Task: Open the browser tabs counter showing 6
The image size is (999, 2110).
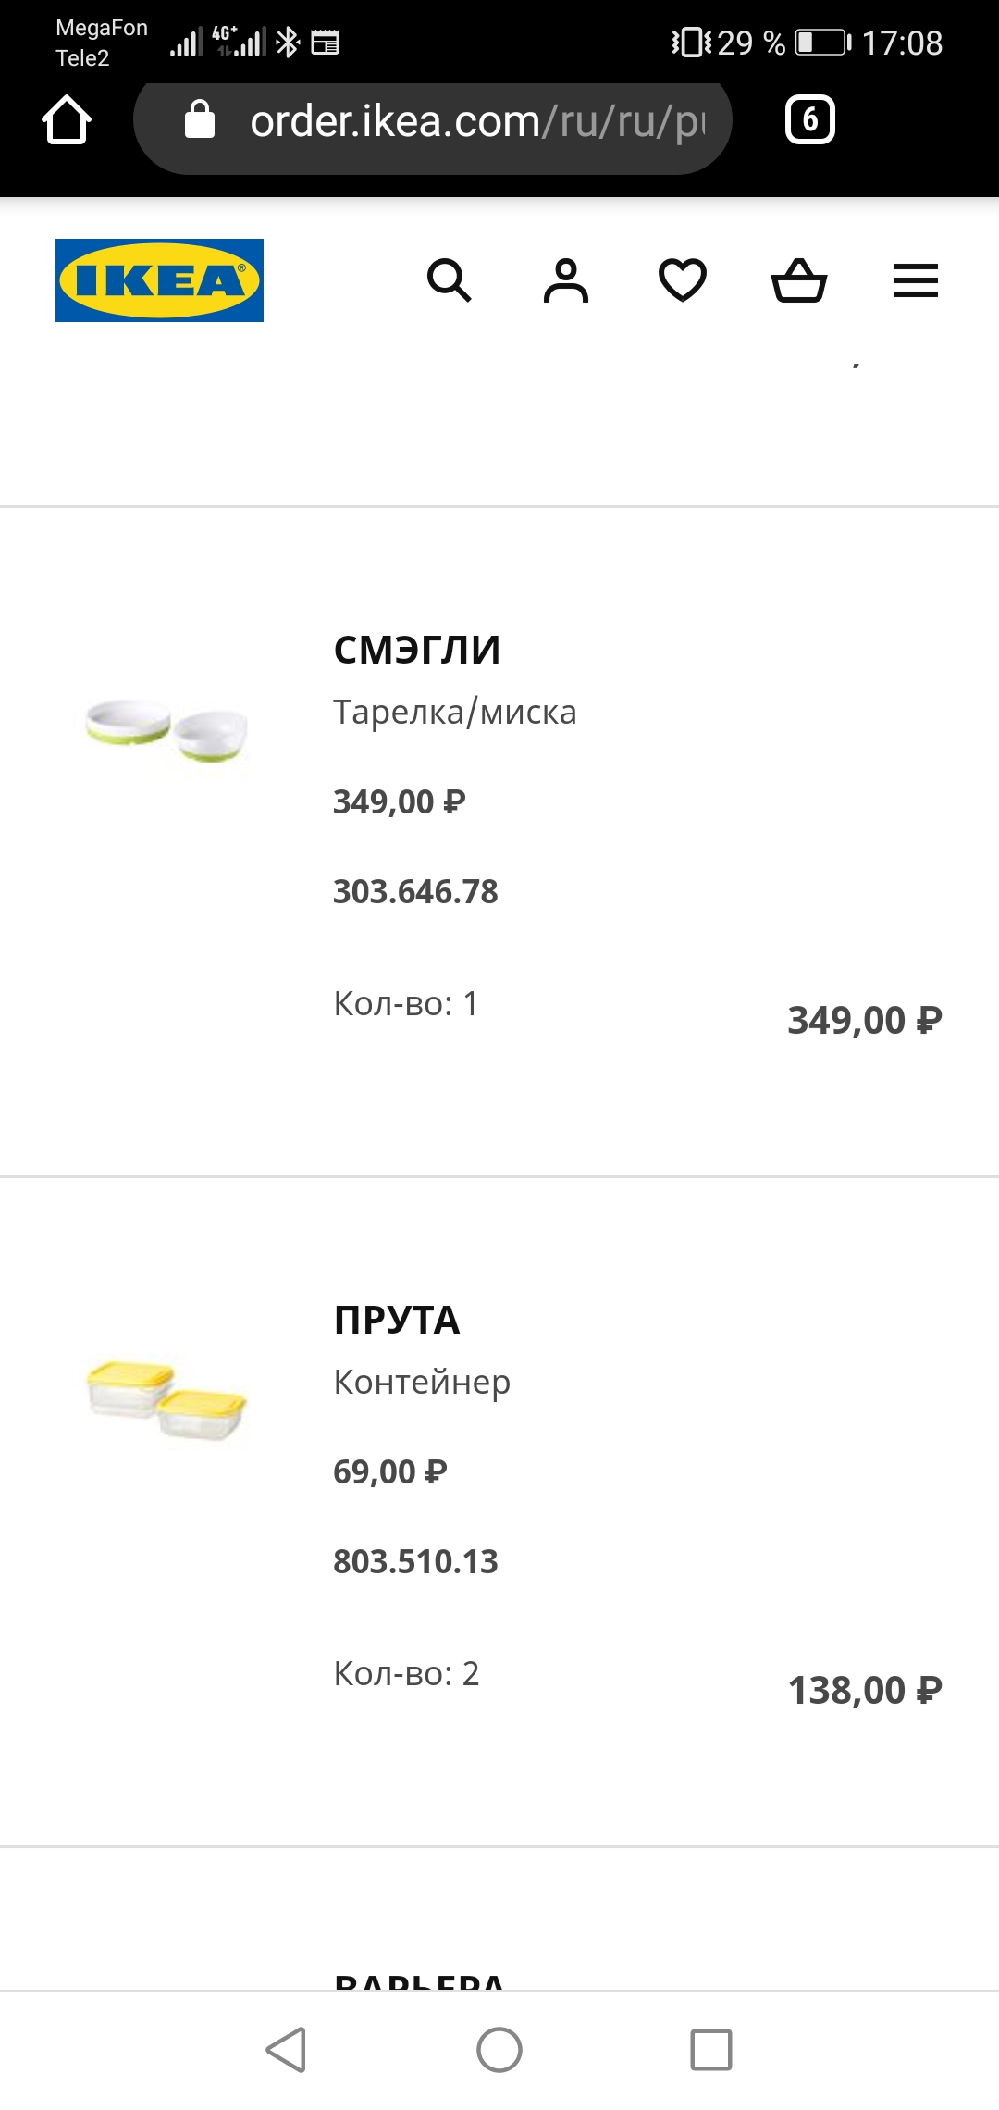Action: 810,120
